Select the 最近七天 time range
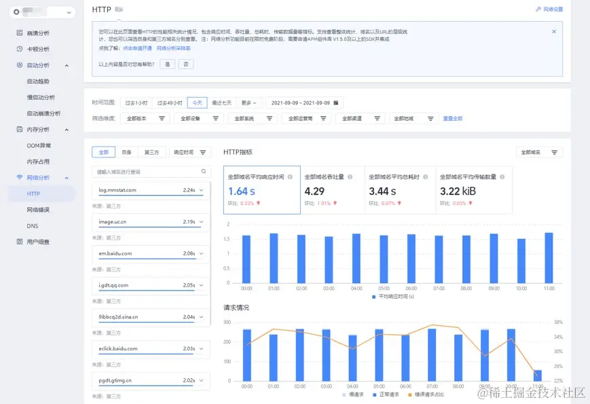Image resolution: width=590 pixels, height=404 pixels. (x=221, y=103)
